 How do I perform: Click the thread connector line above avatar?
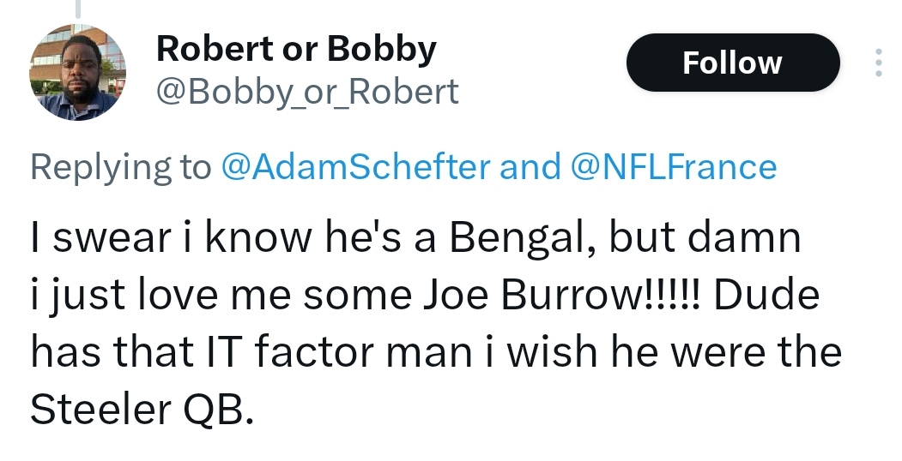(77, 8)
